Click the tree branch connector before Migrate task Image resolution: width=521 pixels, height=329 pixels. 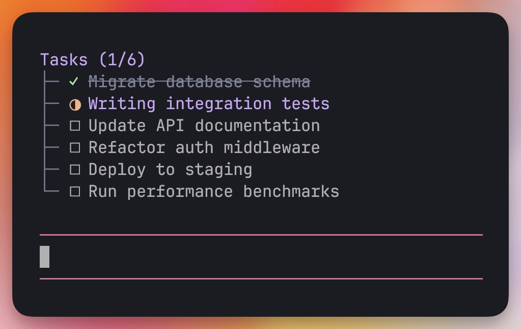(x=51, y=82)
